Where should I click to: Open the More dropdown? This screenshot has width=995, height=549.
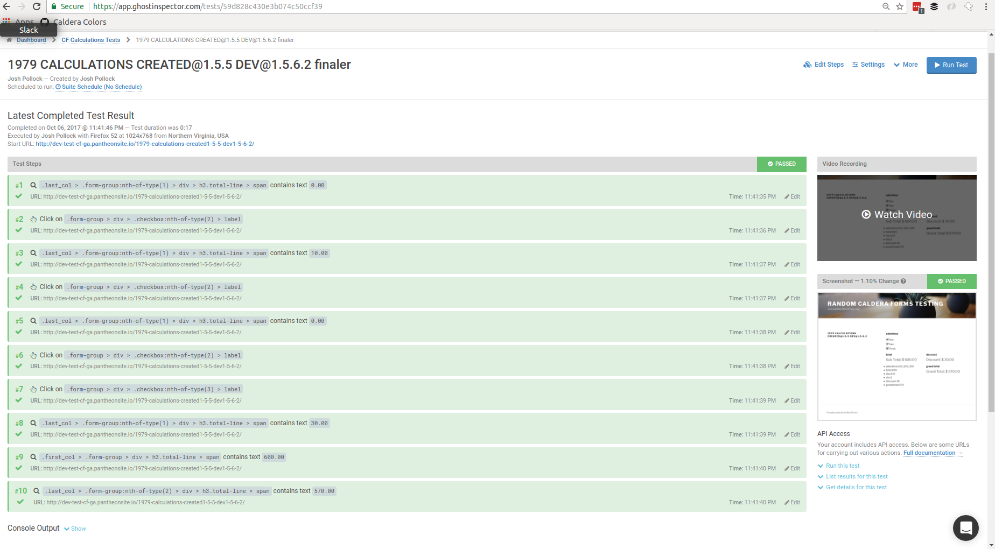(x=905, y=65)
